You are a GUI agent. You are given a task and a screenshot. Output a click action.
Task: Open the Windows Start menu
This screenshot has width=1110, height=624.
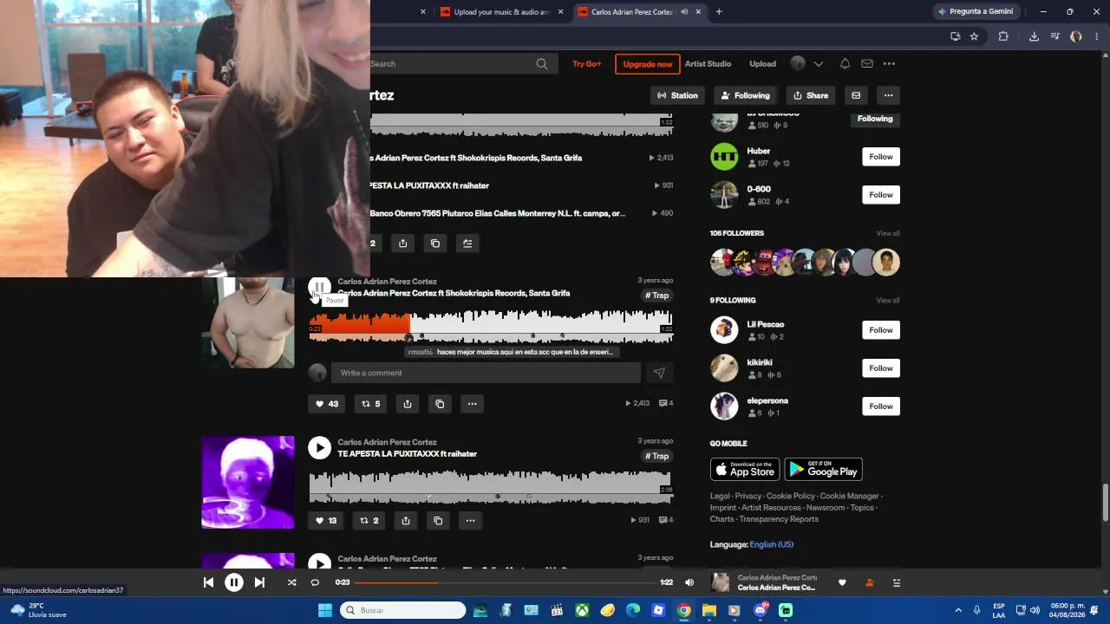324,610
